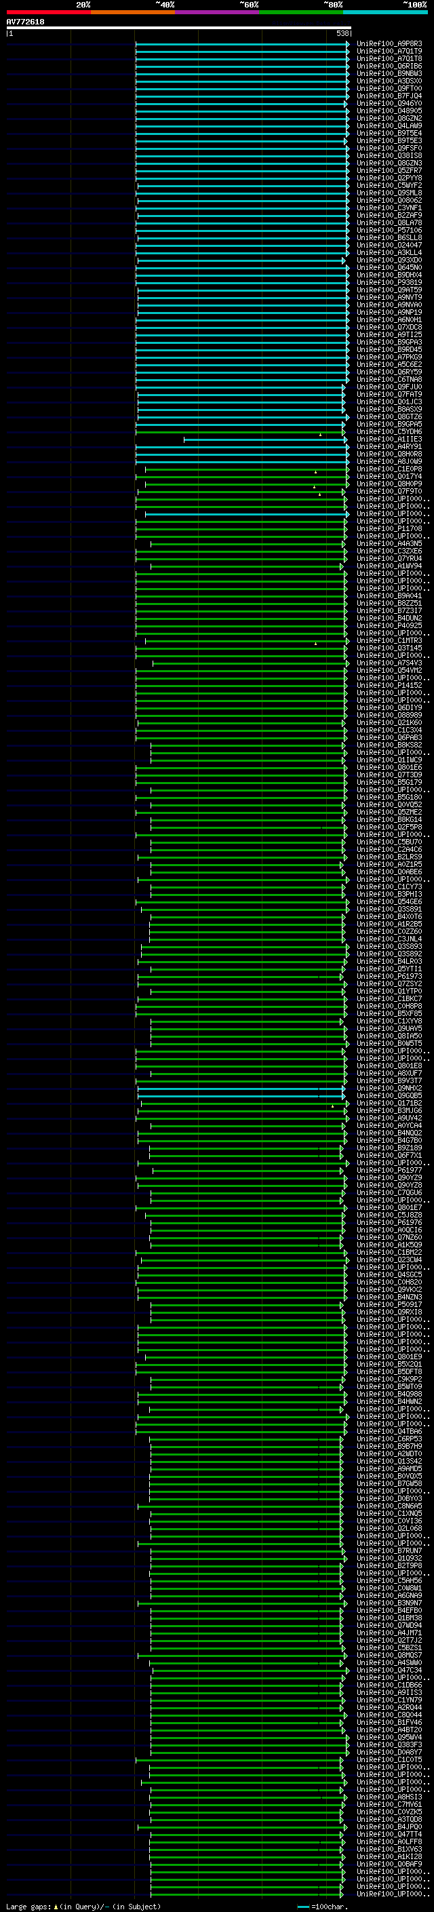Select hit label UniRef100_A9P8R3

[x=389, y=44]
